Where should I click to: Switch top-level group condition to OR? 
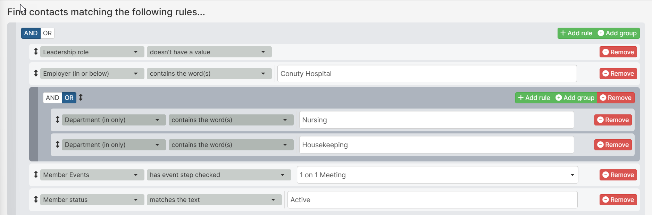click(x=47, y=33)
